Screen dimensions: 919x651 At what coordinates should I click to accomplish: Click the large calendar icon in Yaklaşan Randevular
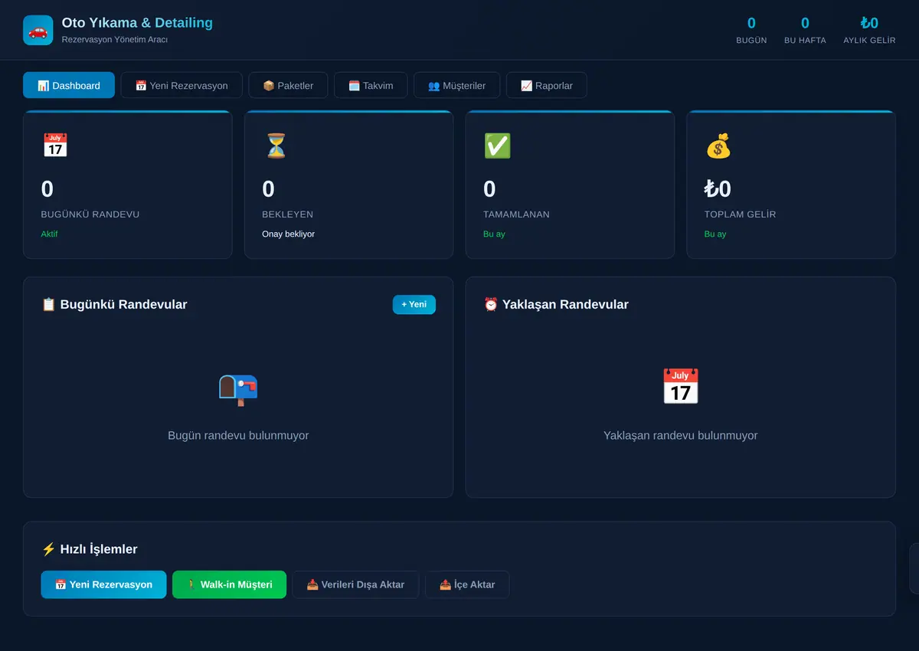[x=680, y=387]
